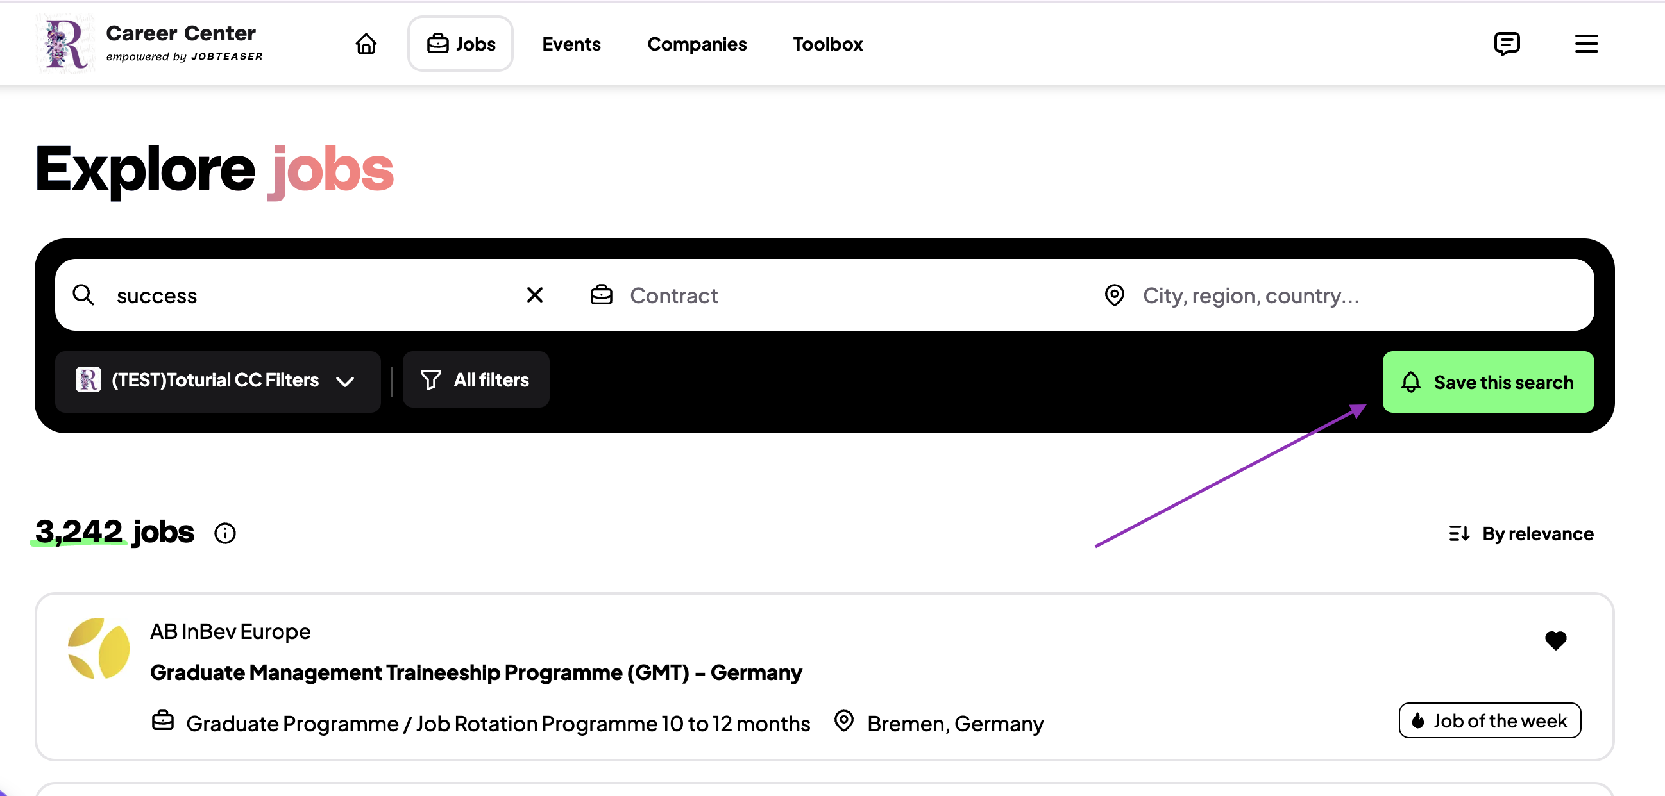Change sorting from By relevance

(x=1521, y=534)
